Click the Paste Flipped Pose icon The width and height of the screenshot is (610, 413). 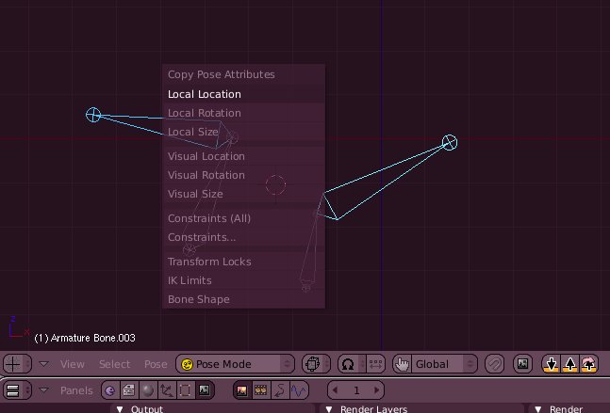tap(588, 364)
